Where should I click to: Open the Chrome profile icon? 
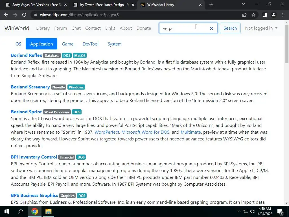point(274,15)
